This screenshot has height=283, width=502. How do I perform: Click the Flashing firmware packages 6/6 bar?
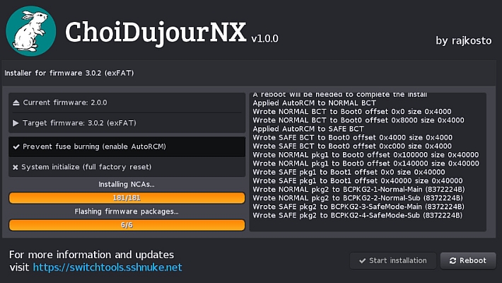[127, 225]
